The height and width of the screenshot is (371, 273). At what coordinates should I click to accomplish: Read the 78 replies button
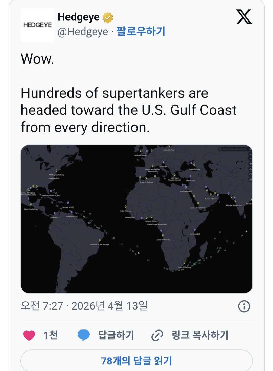(136, 361)
